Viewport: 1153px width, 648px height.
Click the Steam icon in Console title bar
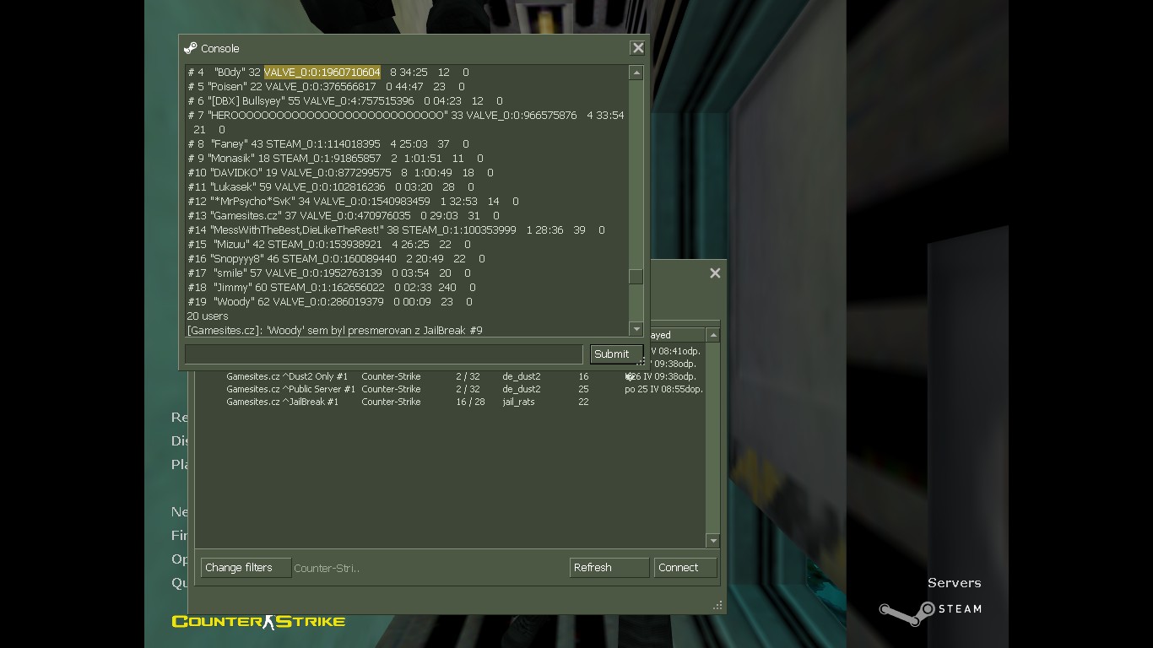(x=191, y=48)
